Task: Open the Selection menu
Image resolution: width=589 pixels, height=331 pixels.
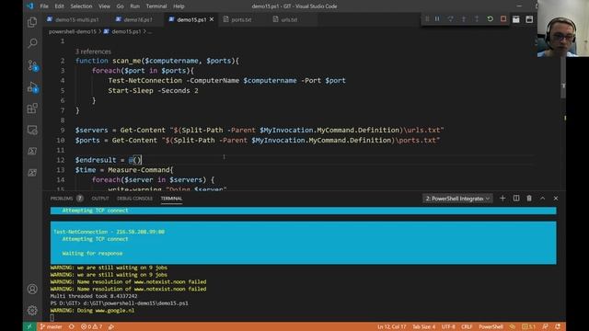Action: click(81, 6)
